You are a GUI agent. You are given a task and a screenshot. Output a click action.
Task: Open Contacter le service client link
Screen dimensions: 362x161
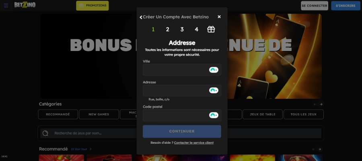point(194,143)
